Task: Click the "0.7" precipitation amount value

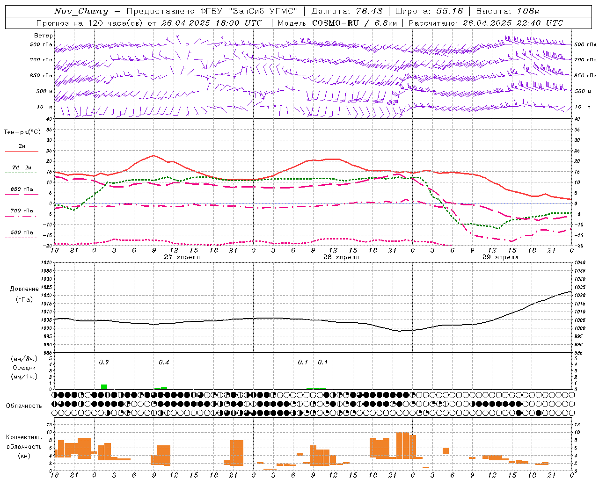Action: pyautogui.click(x=104, y=363)
